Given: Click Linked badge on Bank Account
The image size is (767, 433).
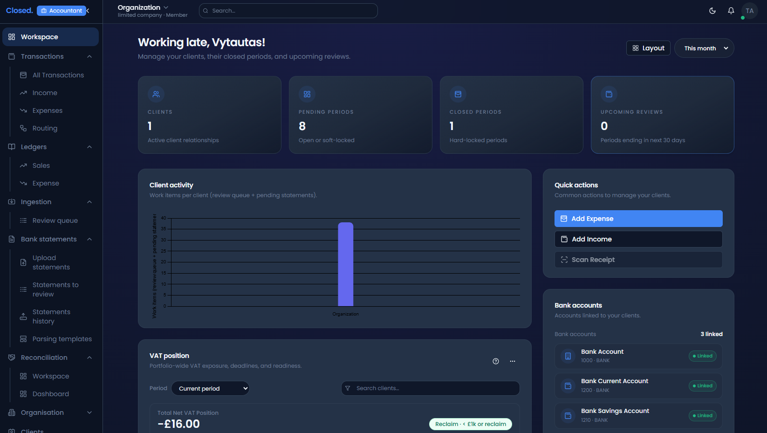Looking at the screenshot, I should 703,356.
